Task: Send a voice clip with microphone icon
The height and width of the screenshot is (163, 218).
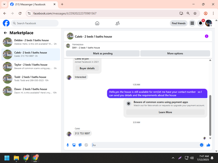Action: [x=68, y=145]
